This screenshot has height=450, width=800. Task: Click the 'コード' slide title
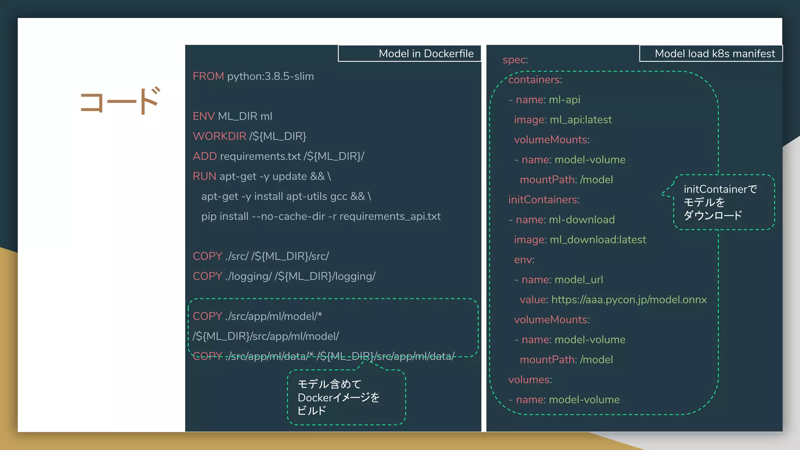click(x=120, y=101)
